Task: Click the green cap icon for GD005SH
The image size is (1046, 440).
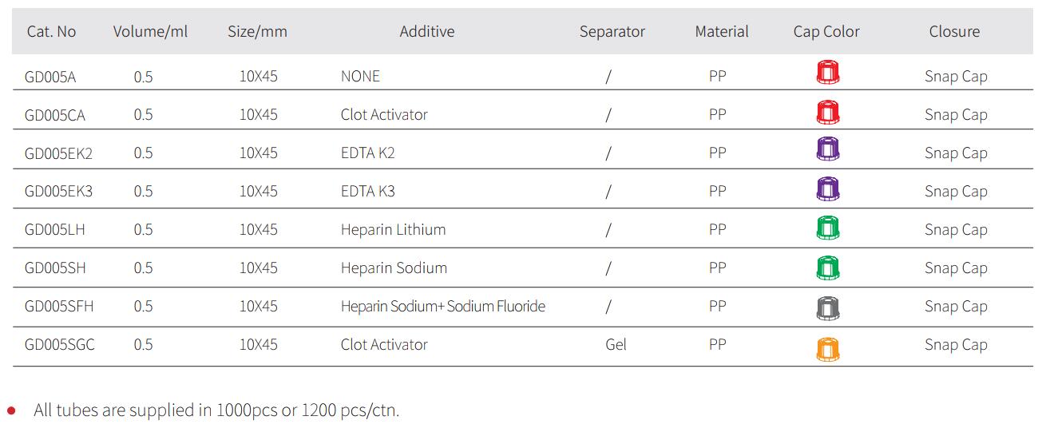Action: pyautogui.click(x=827, y=267)
